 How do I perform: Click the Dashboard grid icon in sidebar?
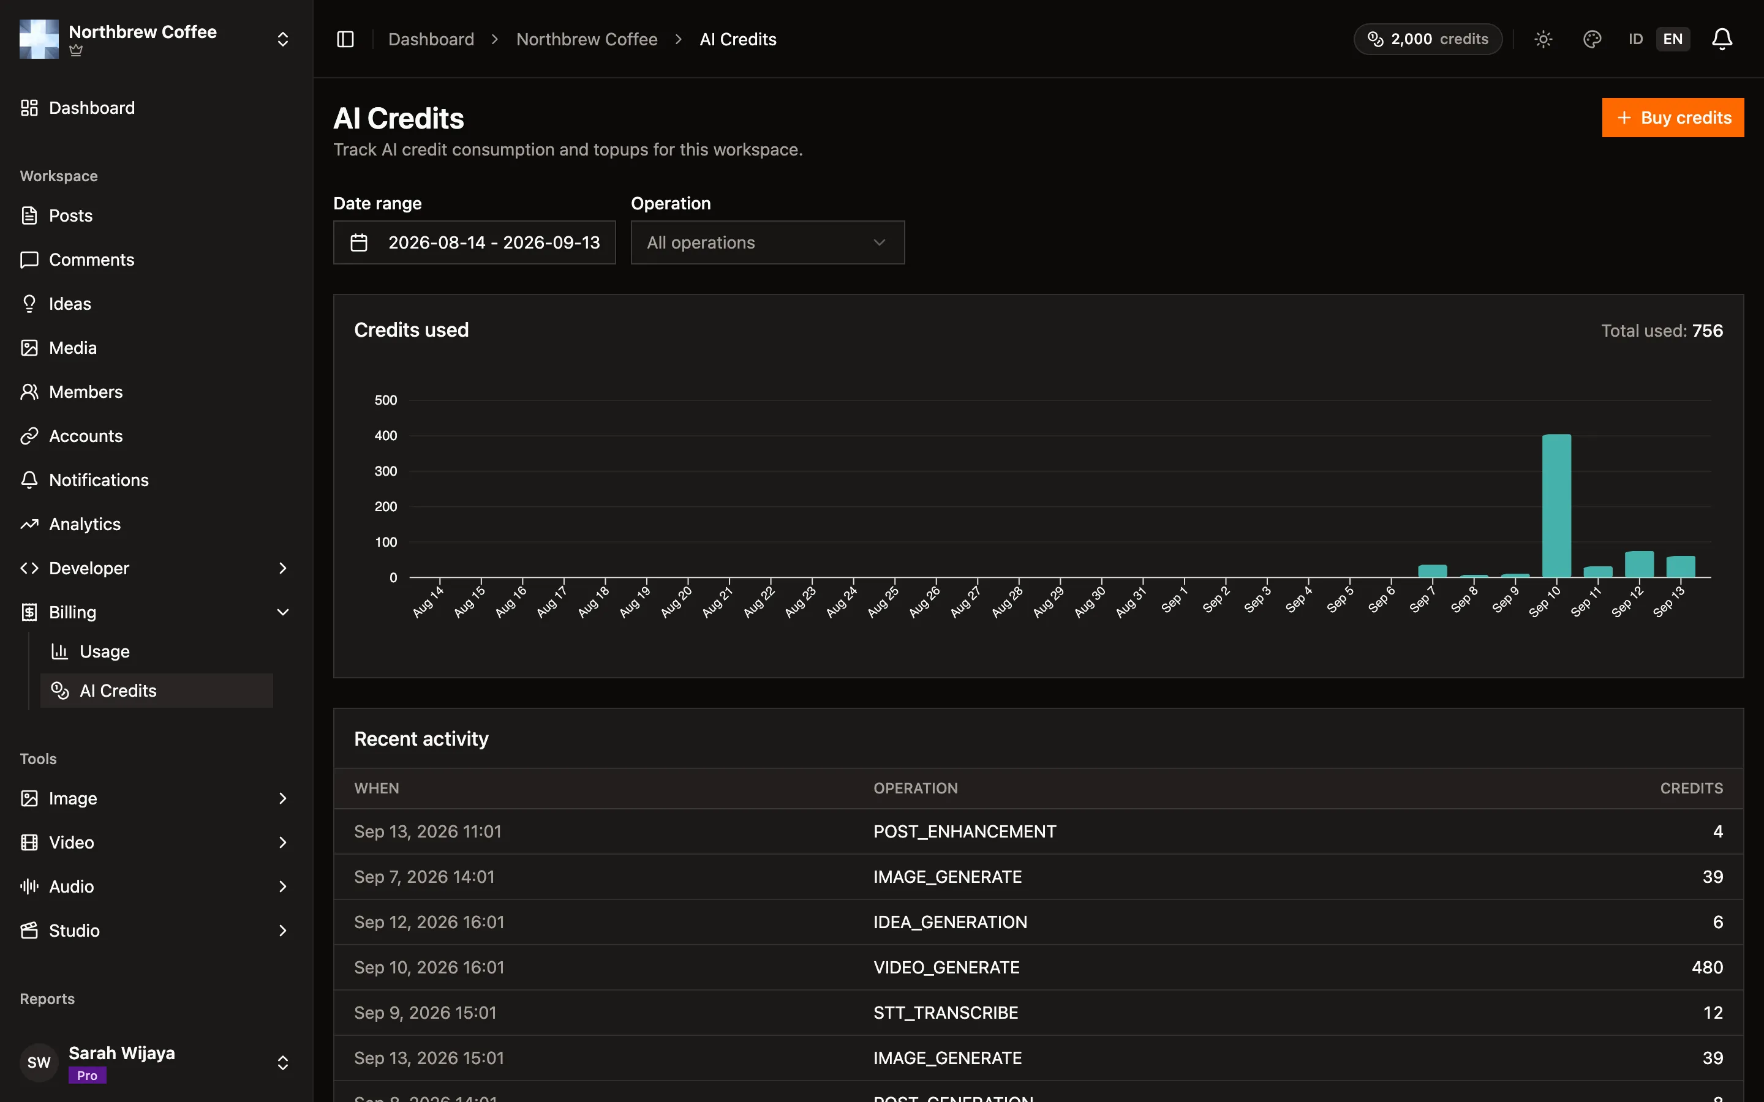pos(29,108)
